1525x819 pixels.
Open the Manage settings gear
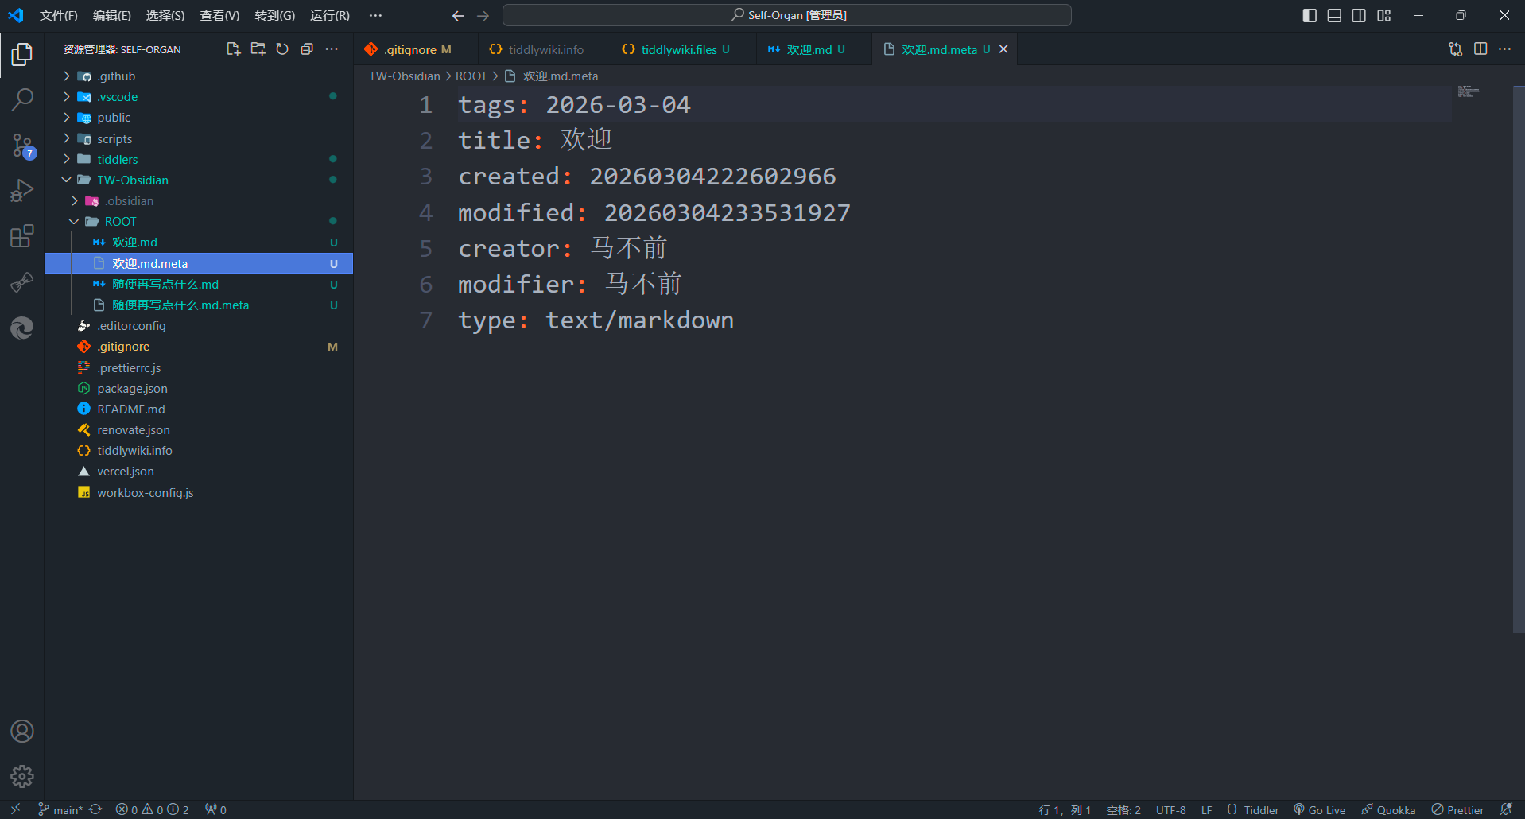[21, 776]
